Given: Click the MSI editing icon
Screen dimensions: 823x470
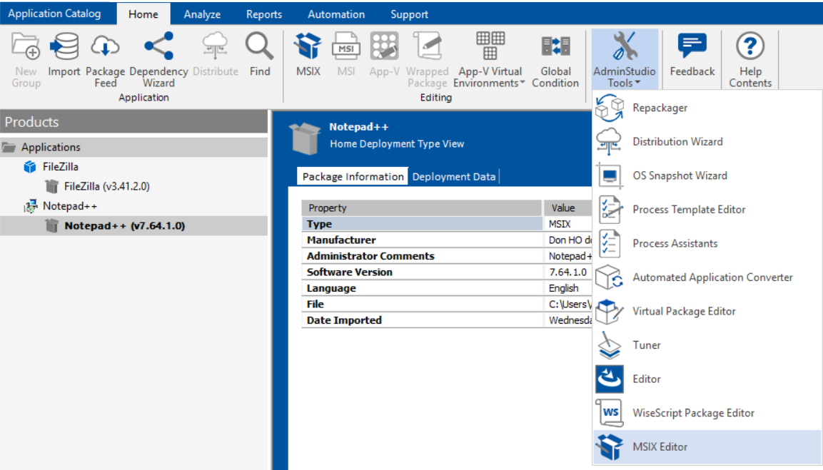Looking at the screenshot, I should point(346,46).
